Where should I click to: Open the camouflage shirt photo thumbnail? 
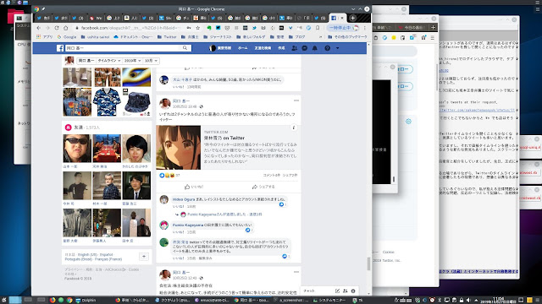point(107,102)
